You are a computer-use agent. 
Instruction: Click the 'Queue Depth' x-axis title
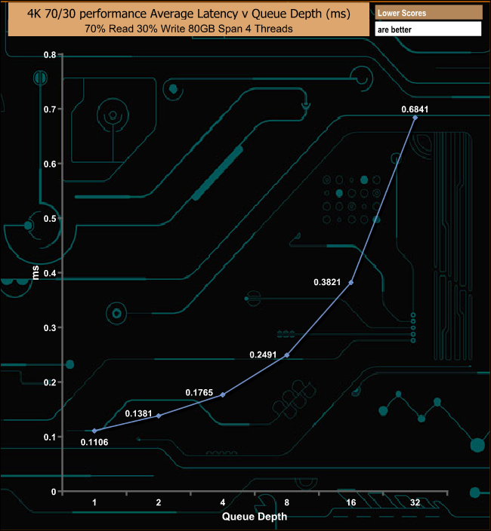(255, 517)
